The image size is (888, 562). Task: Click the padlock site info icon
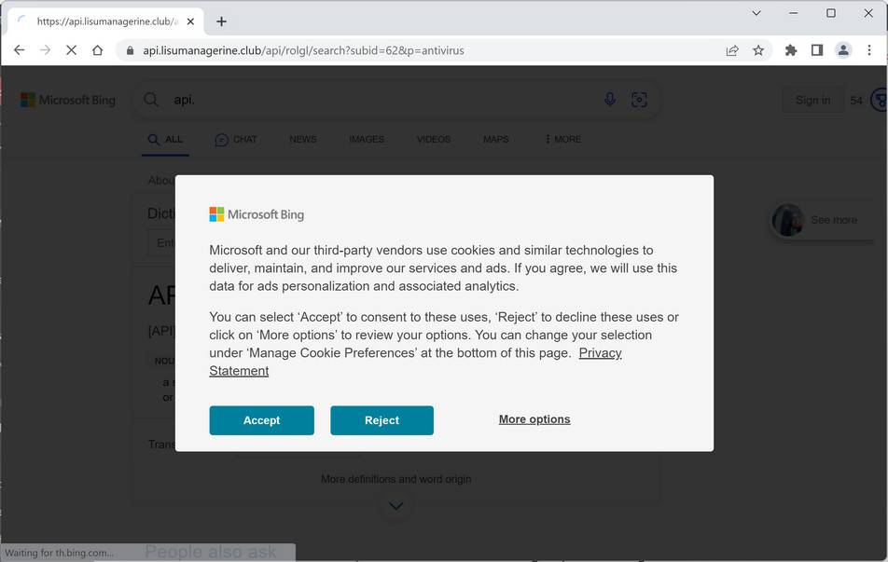pyautogui.click(x=131, y=50)
